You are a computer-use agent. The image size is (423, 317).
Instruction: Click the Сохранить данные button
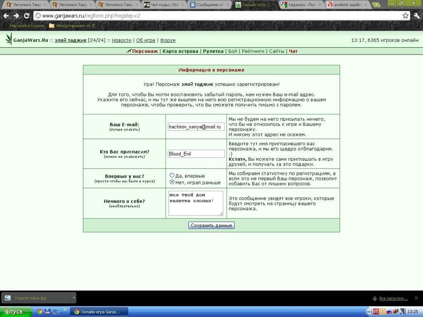(211, 225)
